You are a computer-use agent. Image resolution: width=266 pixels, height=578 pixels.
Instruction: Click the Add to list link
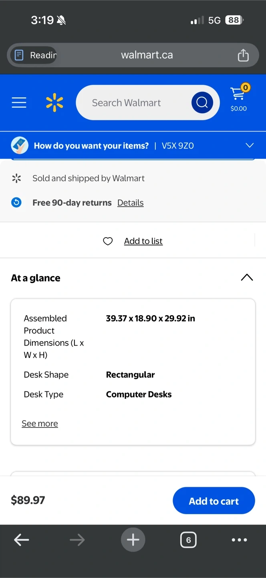pos(143,241)
